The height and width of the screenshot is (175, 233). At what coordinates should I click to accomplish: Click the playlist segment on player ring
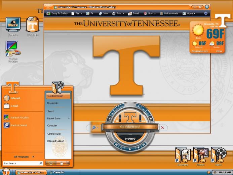point(116,109)
